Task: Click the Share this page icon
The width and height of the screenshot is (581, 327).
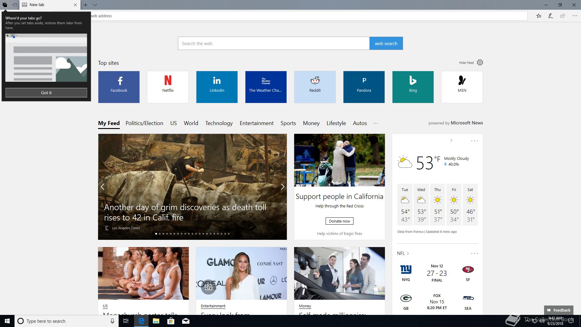Action: coord(563,16)
